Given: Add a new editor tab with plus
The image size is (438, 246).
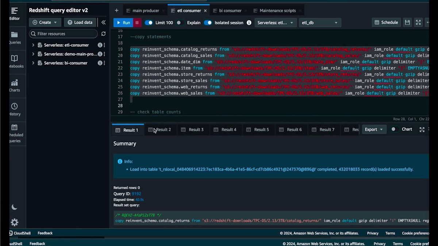Looking at the screenshot, I should tap(116, 11).
